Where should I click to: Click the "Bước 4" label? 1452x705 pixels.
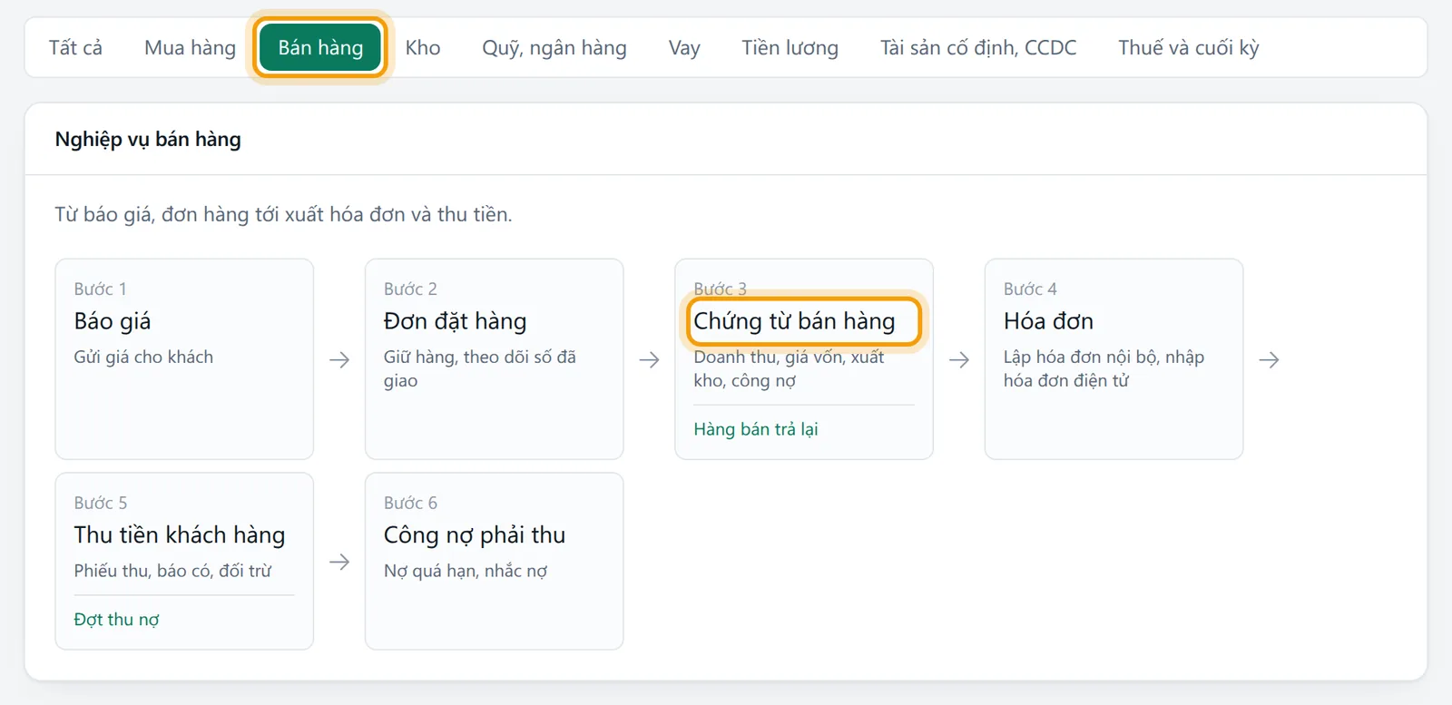tap(1030, 289)
